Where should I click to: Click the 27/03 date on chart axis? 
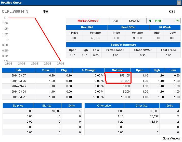tap(60, 63)
